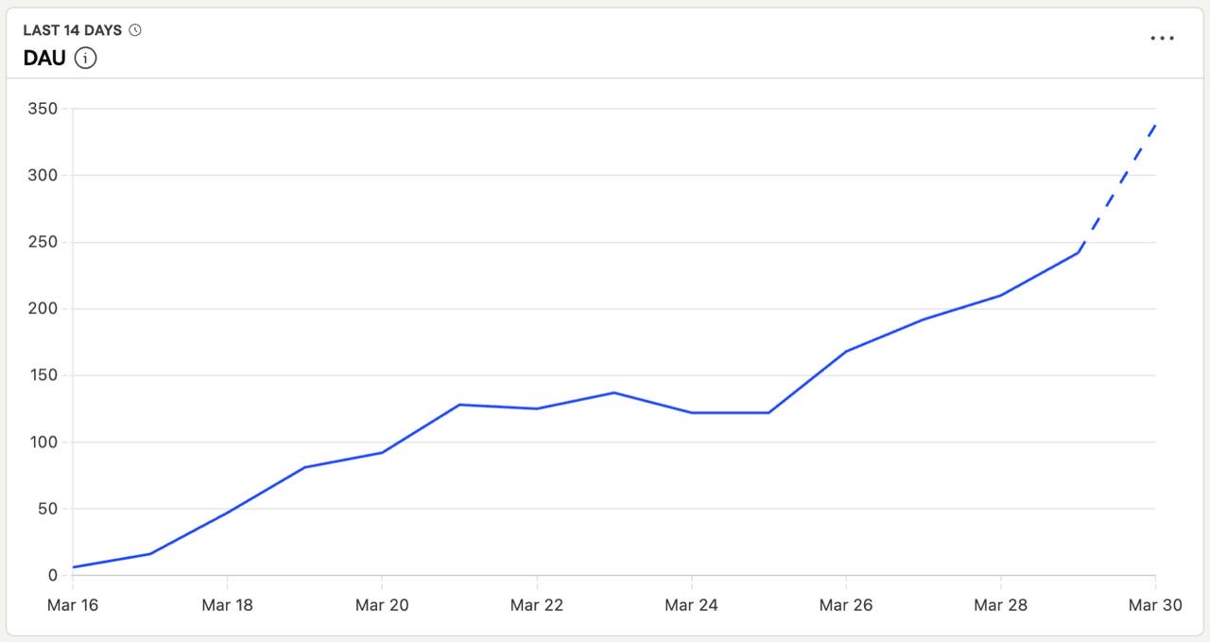
Task: Click the Mar 30 date label
Action: click(1155, 605)
